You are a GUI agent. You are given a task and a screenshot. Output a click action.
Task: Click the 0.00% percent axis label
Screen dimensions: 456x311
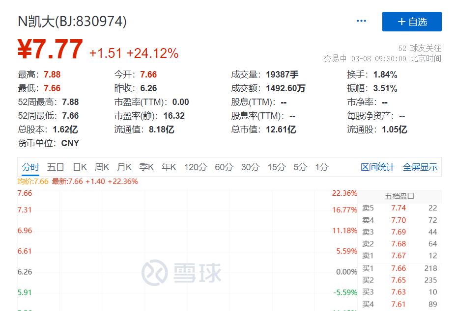click(x=346, y=272)
